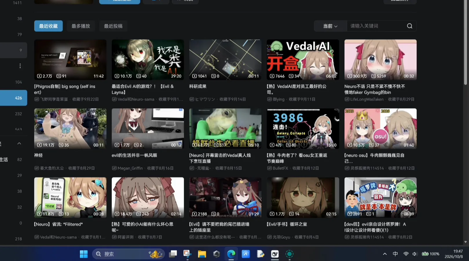The height and width of the screenshot is (261, 469).
Task: Open File Explorer from the taskbar
Action: [202, 254]
